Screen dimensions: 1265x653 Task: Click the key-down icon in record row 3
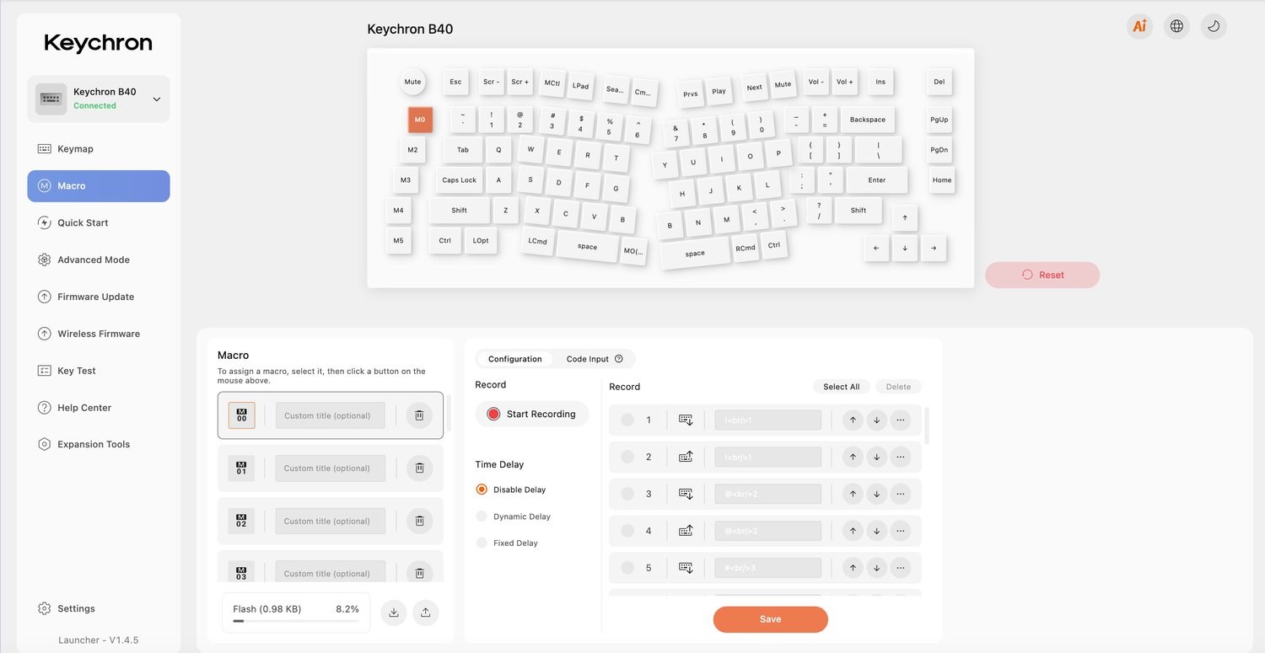[x=686, y=494]
